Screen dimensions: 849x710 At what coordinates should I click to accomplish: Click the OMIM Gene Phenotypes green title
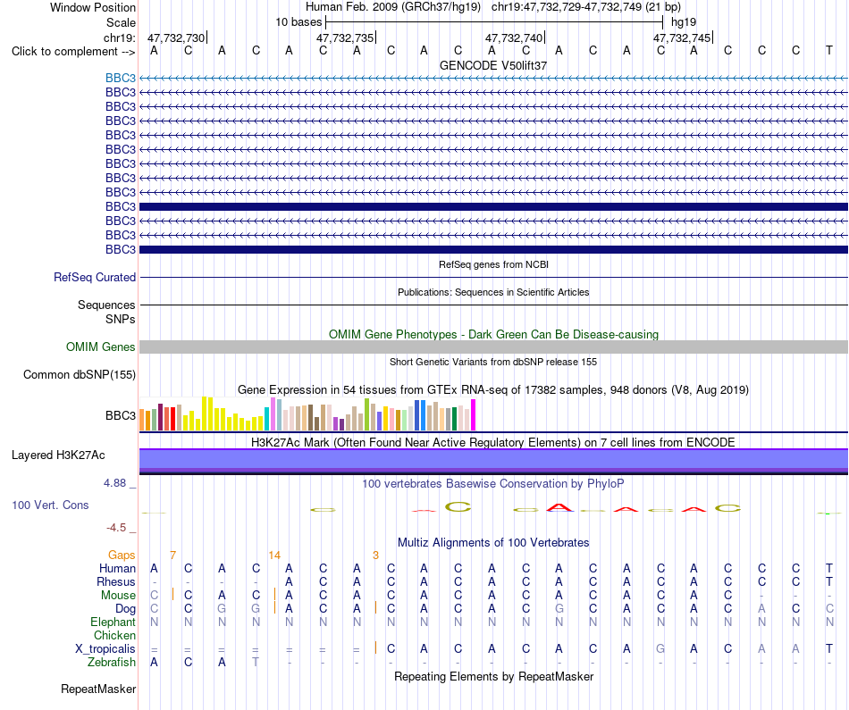tap(493, 334)
